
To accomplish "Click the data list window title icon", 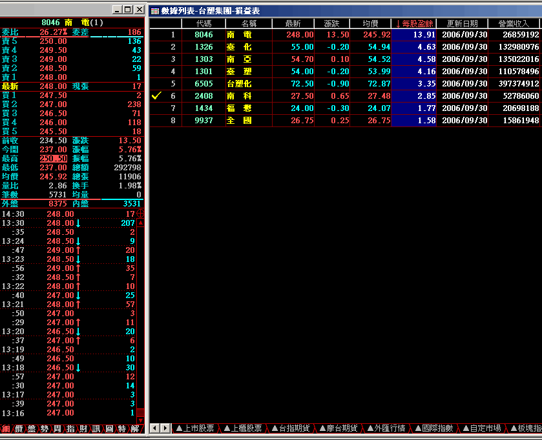I will pos(155,11).
